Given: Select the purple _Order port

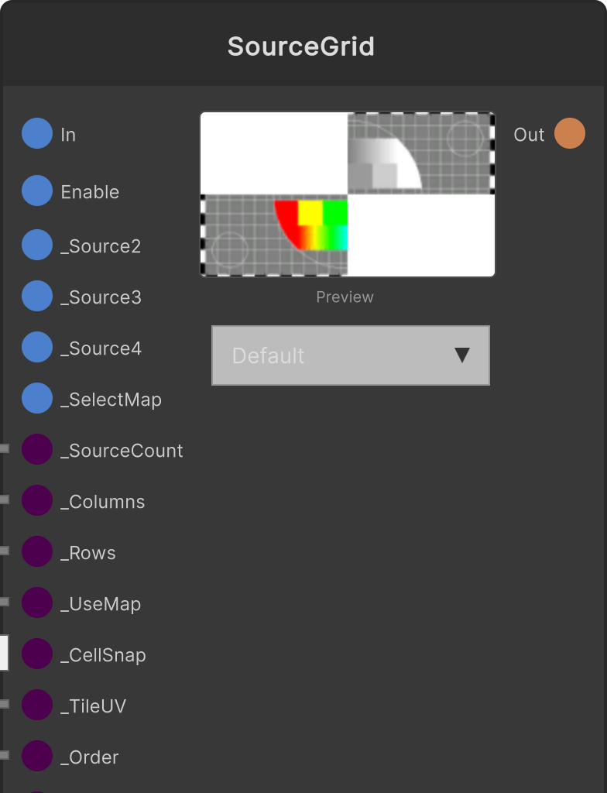Looking at the screenshot, I should [x=37, y=756].
